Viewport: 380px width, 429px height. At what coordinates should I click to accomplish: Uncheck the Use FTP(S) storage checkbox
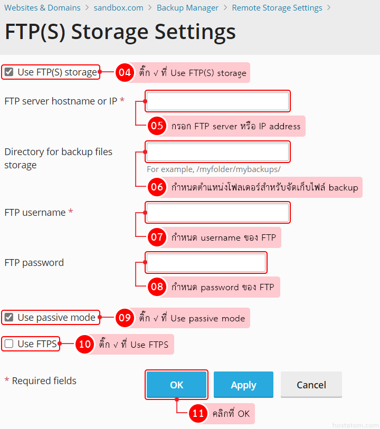9,72
